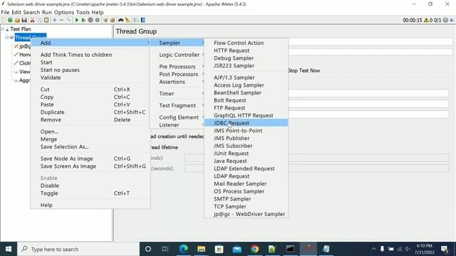
Task: Click the Reset Search icon
Action: point(128,20)
